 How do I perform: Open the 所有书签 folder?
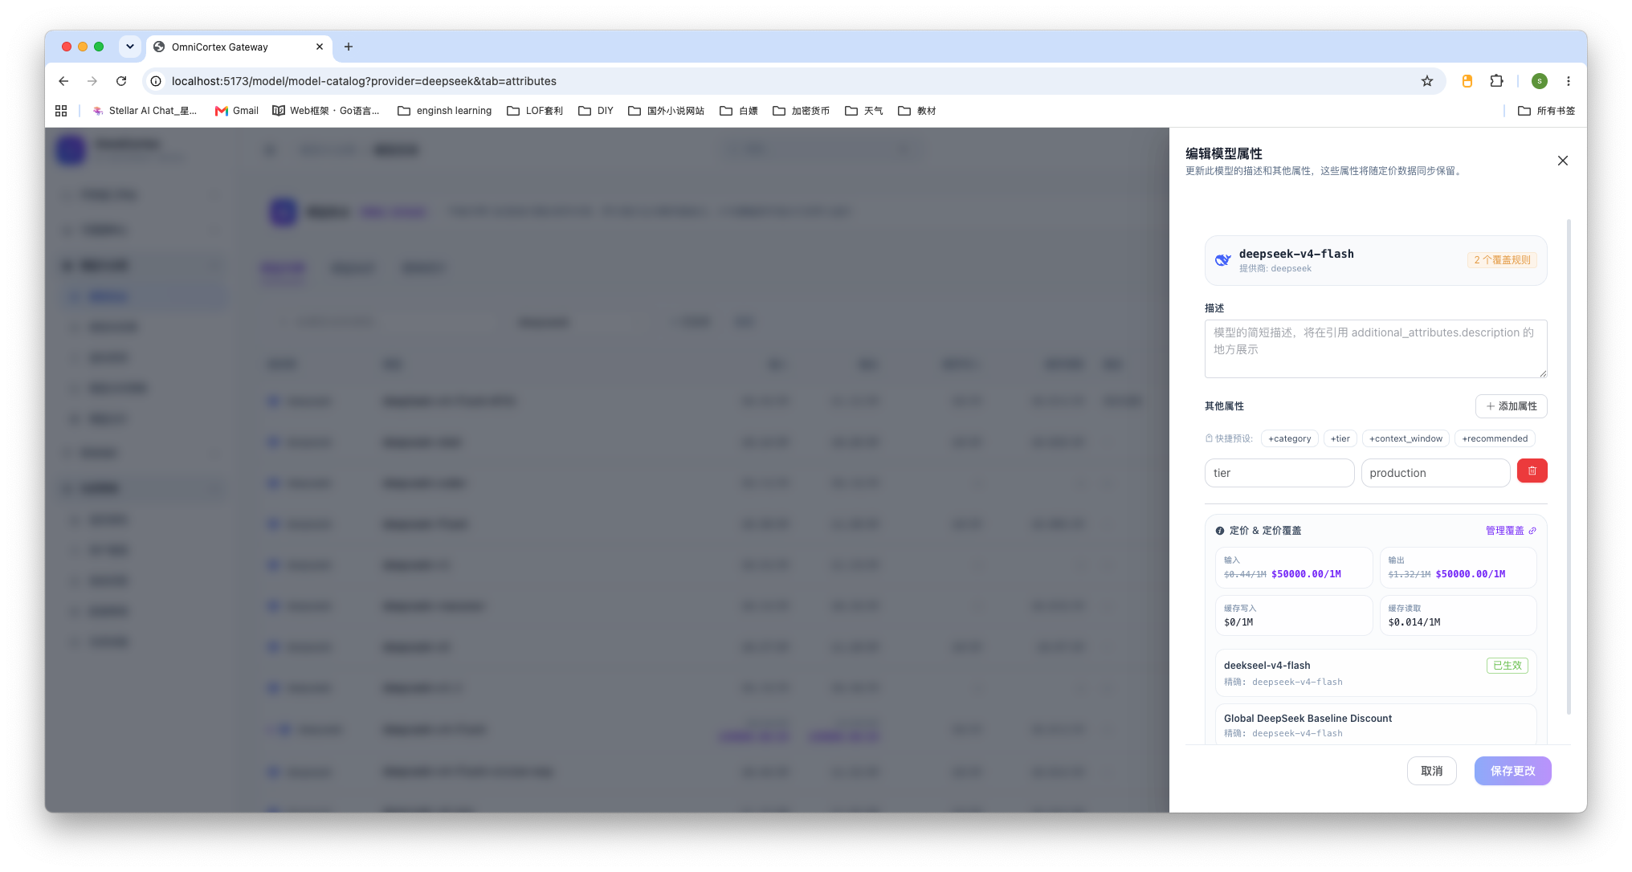click(1546, 111)
